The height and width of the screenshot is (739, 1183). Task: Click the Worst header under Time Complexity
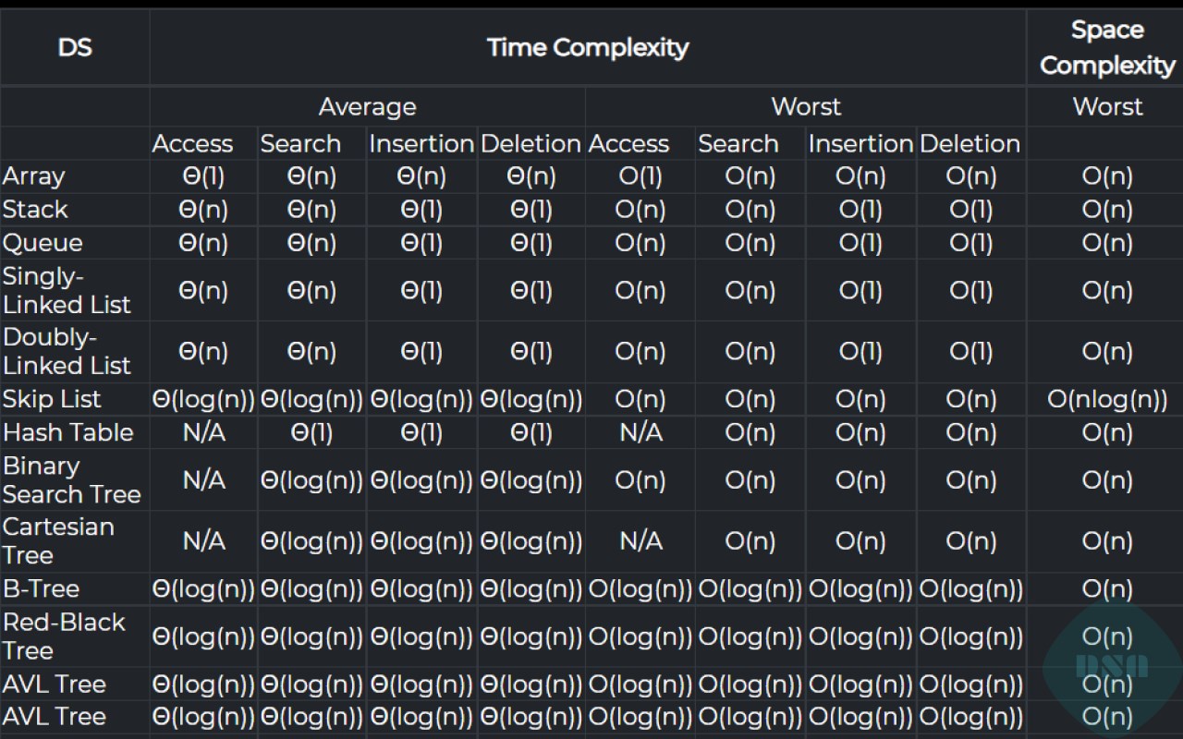coord(806,106)
